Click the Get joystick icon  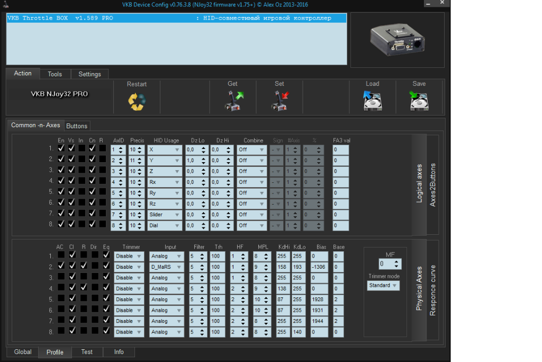point(234,101)
